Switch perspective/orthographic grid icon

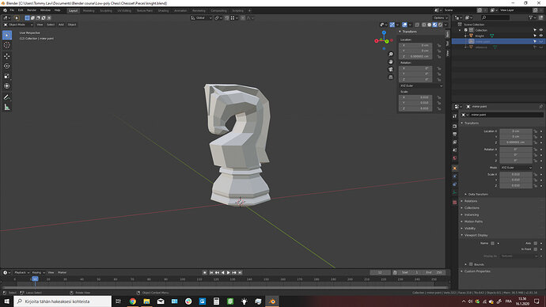point(391,77)
